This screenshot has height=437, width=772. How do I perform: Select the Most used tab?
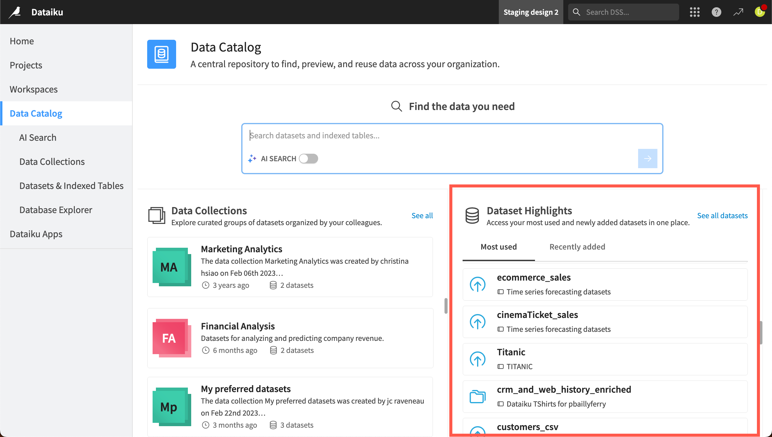[x=498, y=247]
